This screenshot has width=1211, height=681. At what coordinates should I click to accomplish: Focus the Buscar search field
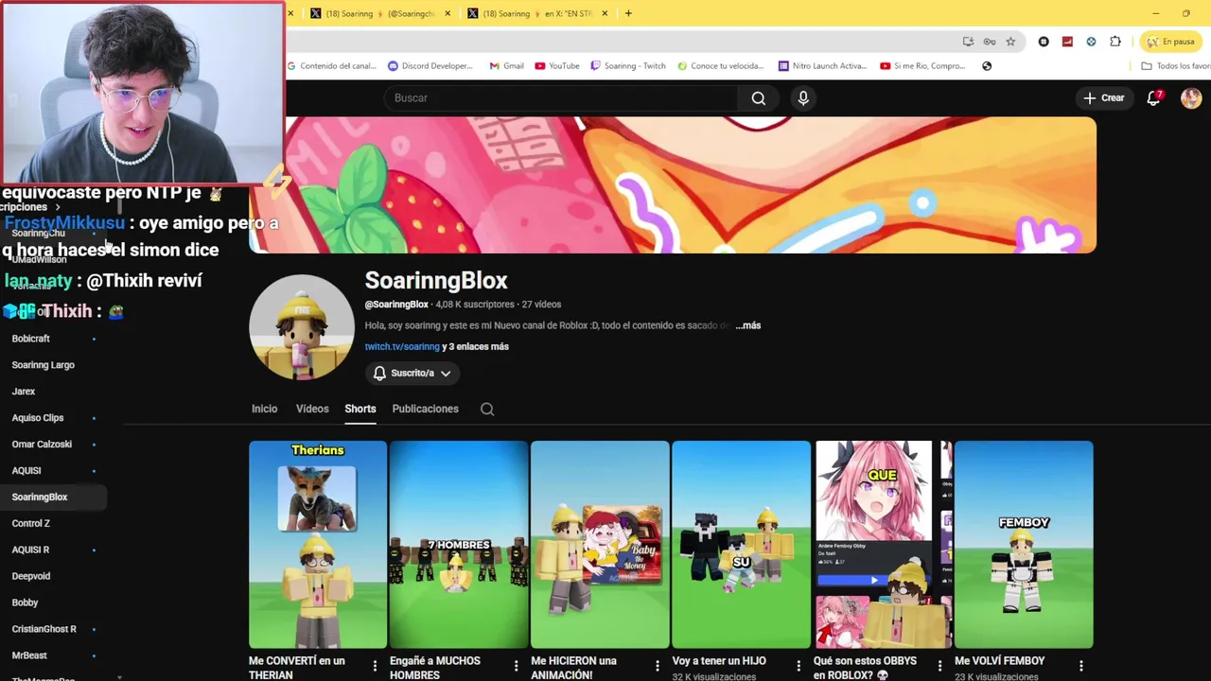pos(560,98)
